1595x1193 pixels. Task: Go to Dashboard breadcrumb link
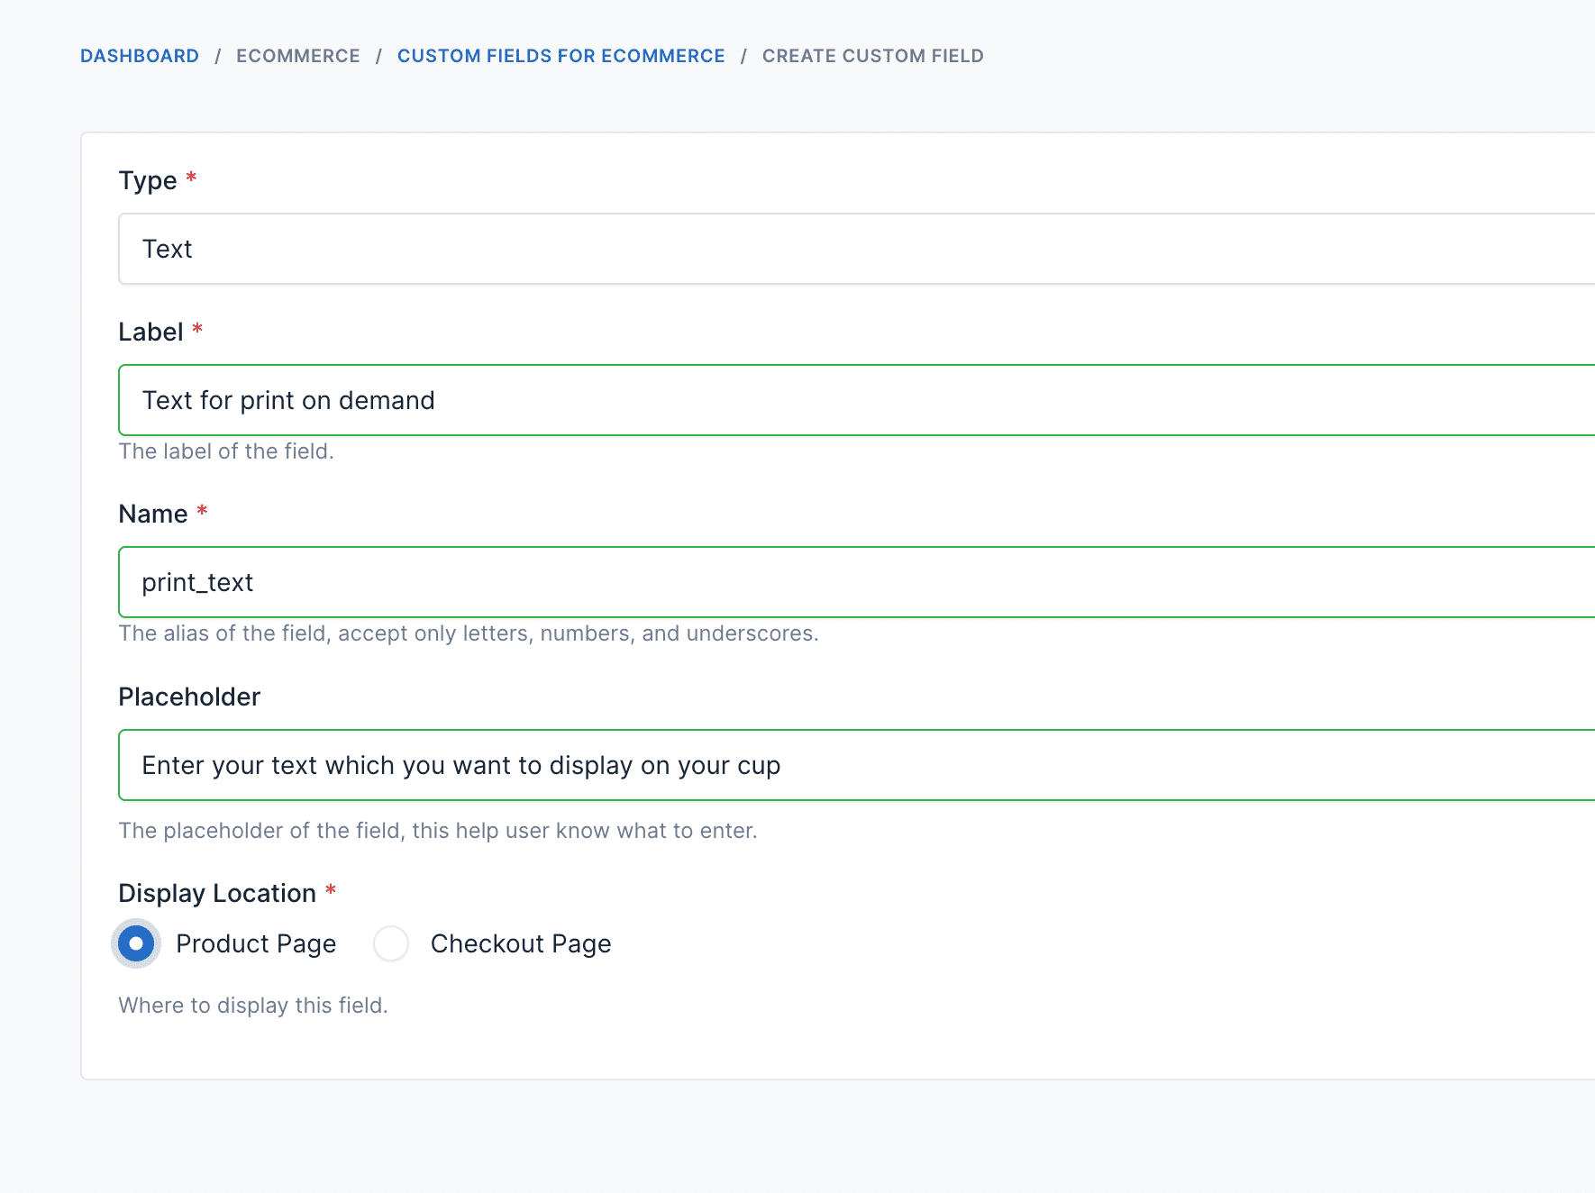point(140,56)
